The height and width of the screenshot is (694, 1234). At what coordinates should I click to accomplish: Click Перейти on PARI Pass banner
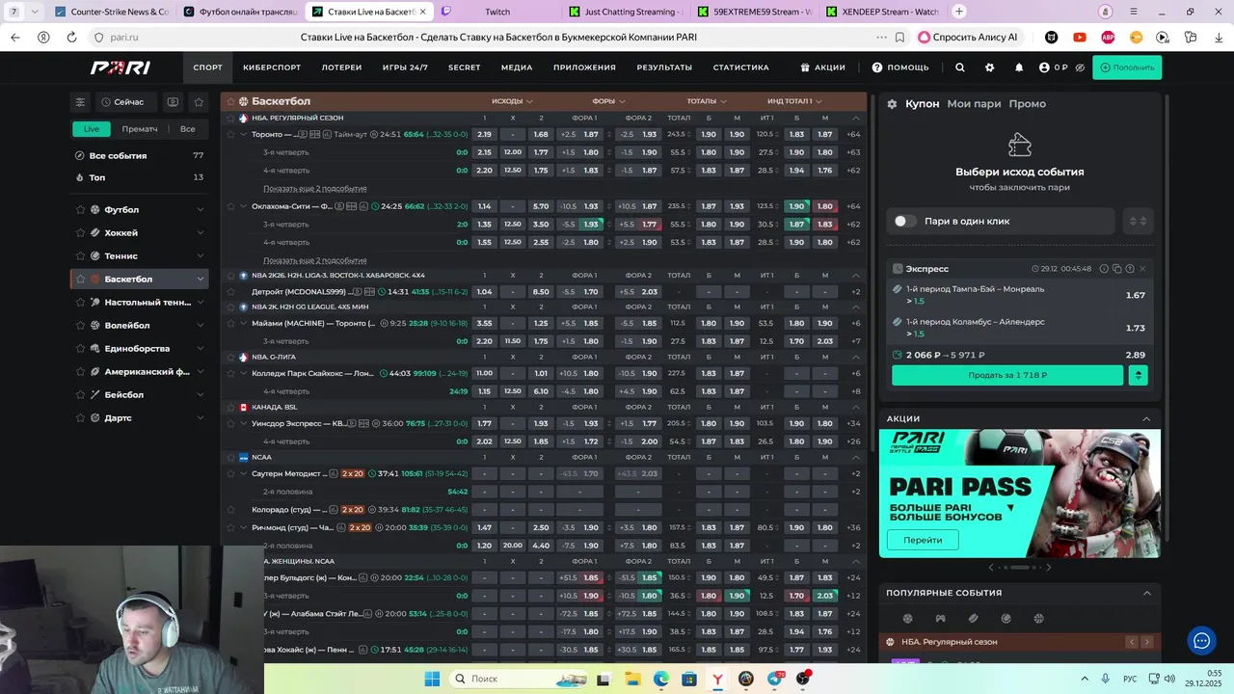pos(923,540)
